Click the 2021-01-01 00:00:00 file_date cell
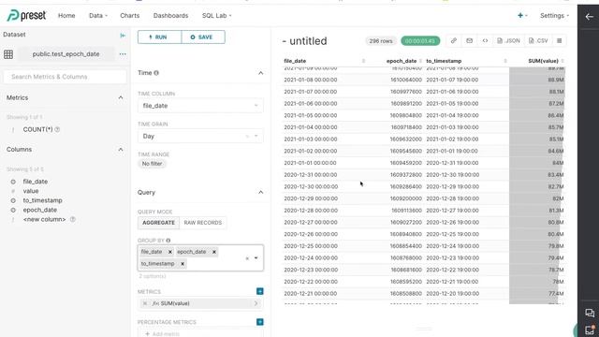This screenshot has height=337, width=599. pos(310,163)
